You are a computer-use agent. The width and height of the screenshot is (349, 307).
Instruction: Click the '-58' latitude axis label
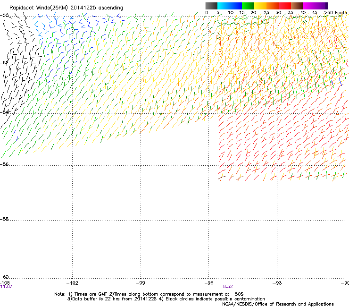click(x=4, y=219)
